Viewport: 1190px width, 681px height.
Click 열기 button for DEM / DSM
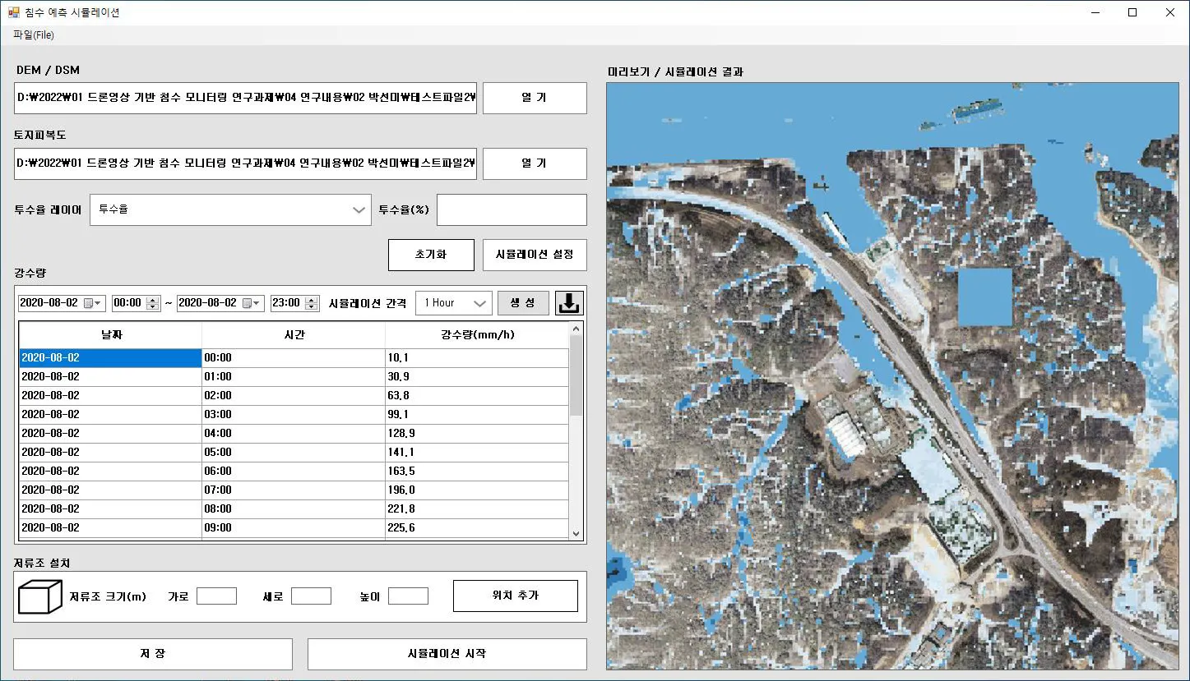click(534, 98)
